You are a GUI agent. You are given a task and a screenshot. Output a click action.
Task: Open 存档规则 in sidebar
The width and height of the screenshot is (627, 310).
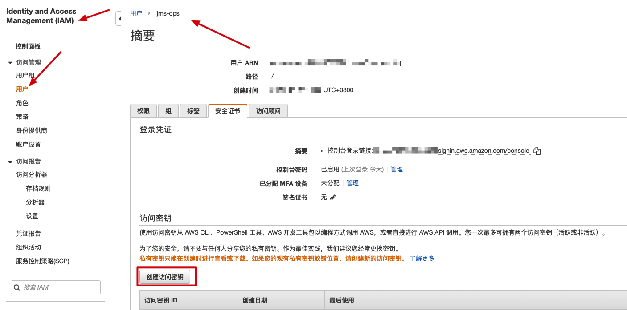coord(38,188)
